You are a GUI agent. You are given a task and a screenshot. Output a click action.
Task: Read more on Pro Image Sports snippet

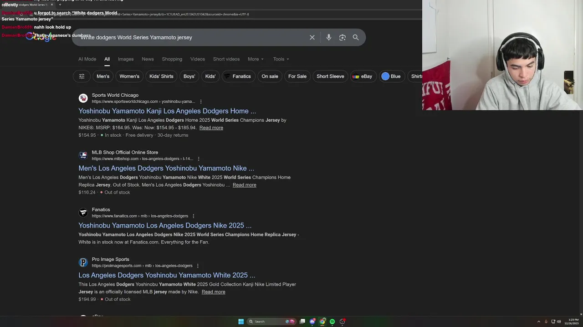point(214,292)
